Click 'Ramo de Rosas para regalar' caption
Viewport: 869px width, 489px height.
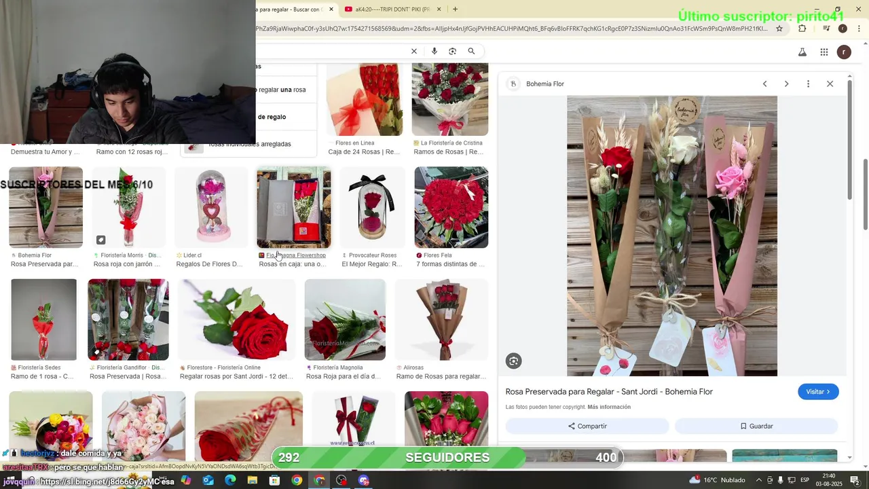click(x=441, y=376)
